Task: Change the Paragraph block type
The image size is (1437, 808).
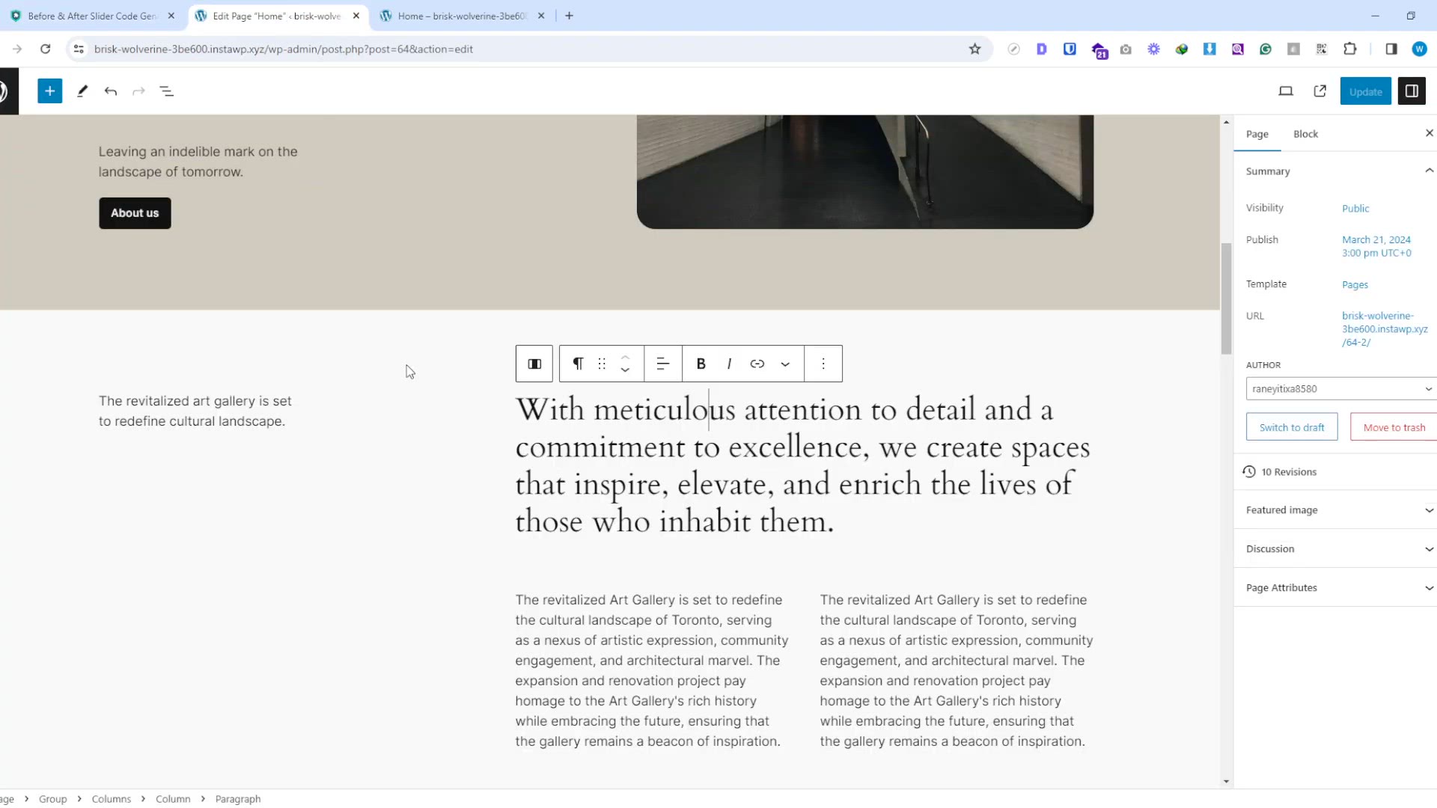Action: point(578,364)
